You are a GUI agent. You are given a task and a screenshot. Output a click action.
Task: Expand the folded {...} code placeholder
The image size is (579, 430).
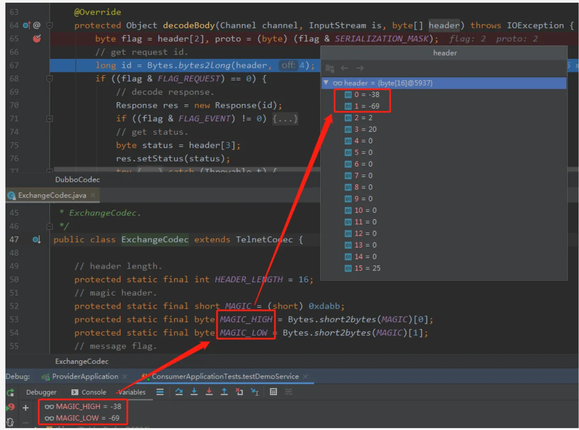point(285,119)
